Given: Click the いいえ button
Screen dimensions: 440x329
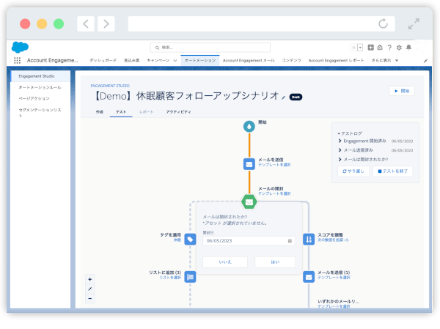Looking at the screenshot, I should (x=225, y=262).
